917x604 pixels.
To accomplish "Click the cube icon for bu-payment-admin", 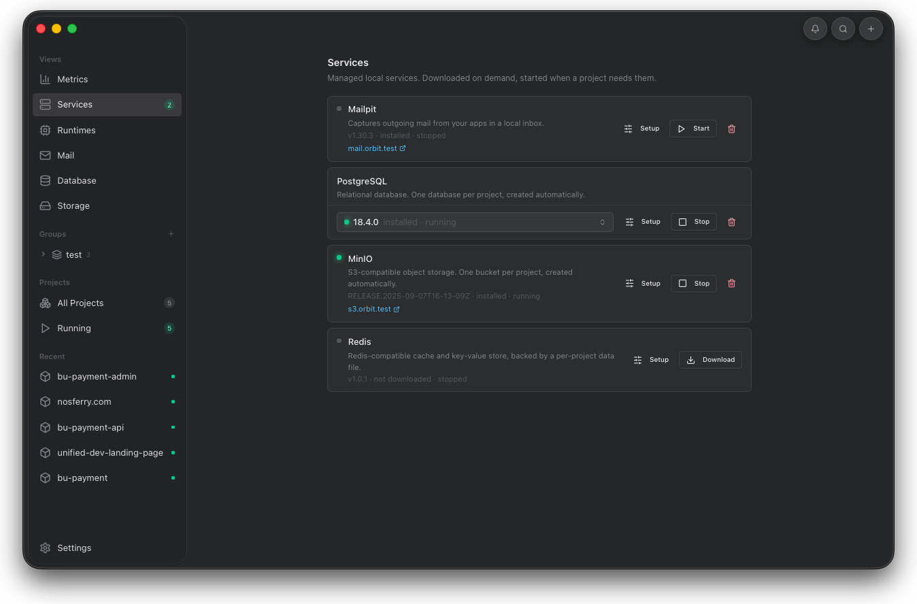I will pos(46,376).
